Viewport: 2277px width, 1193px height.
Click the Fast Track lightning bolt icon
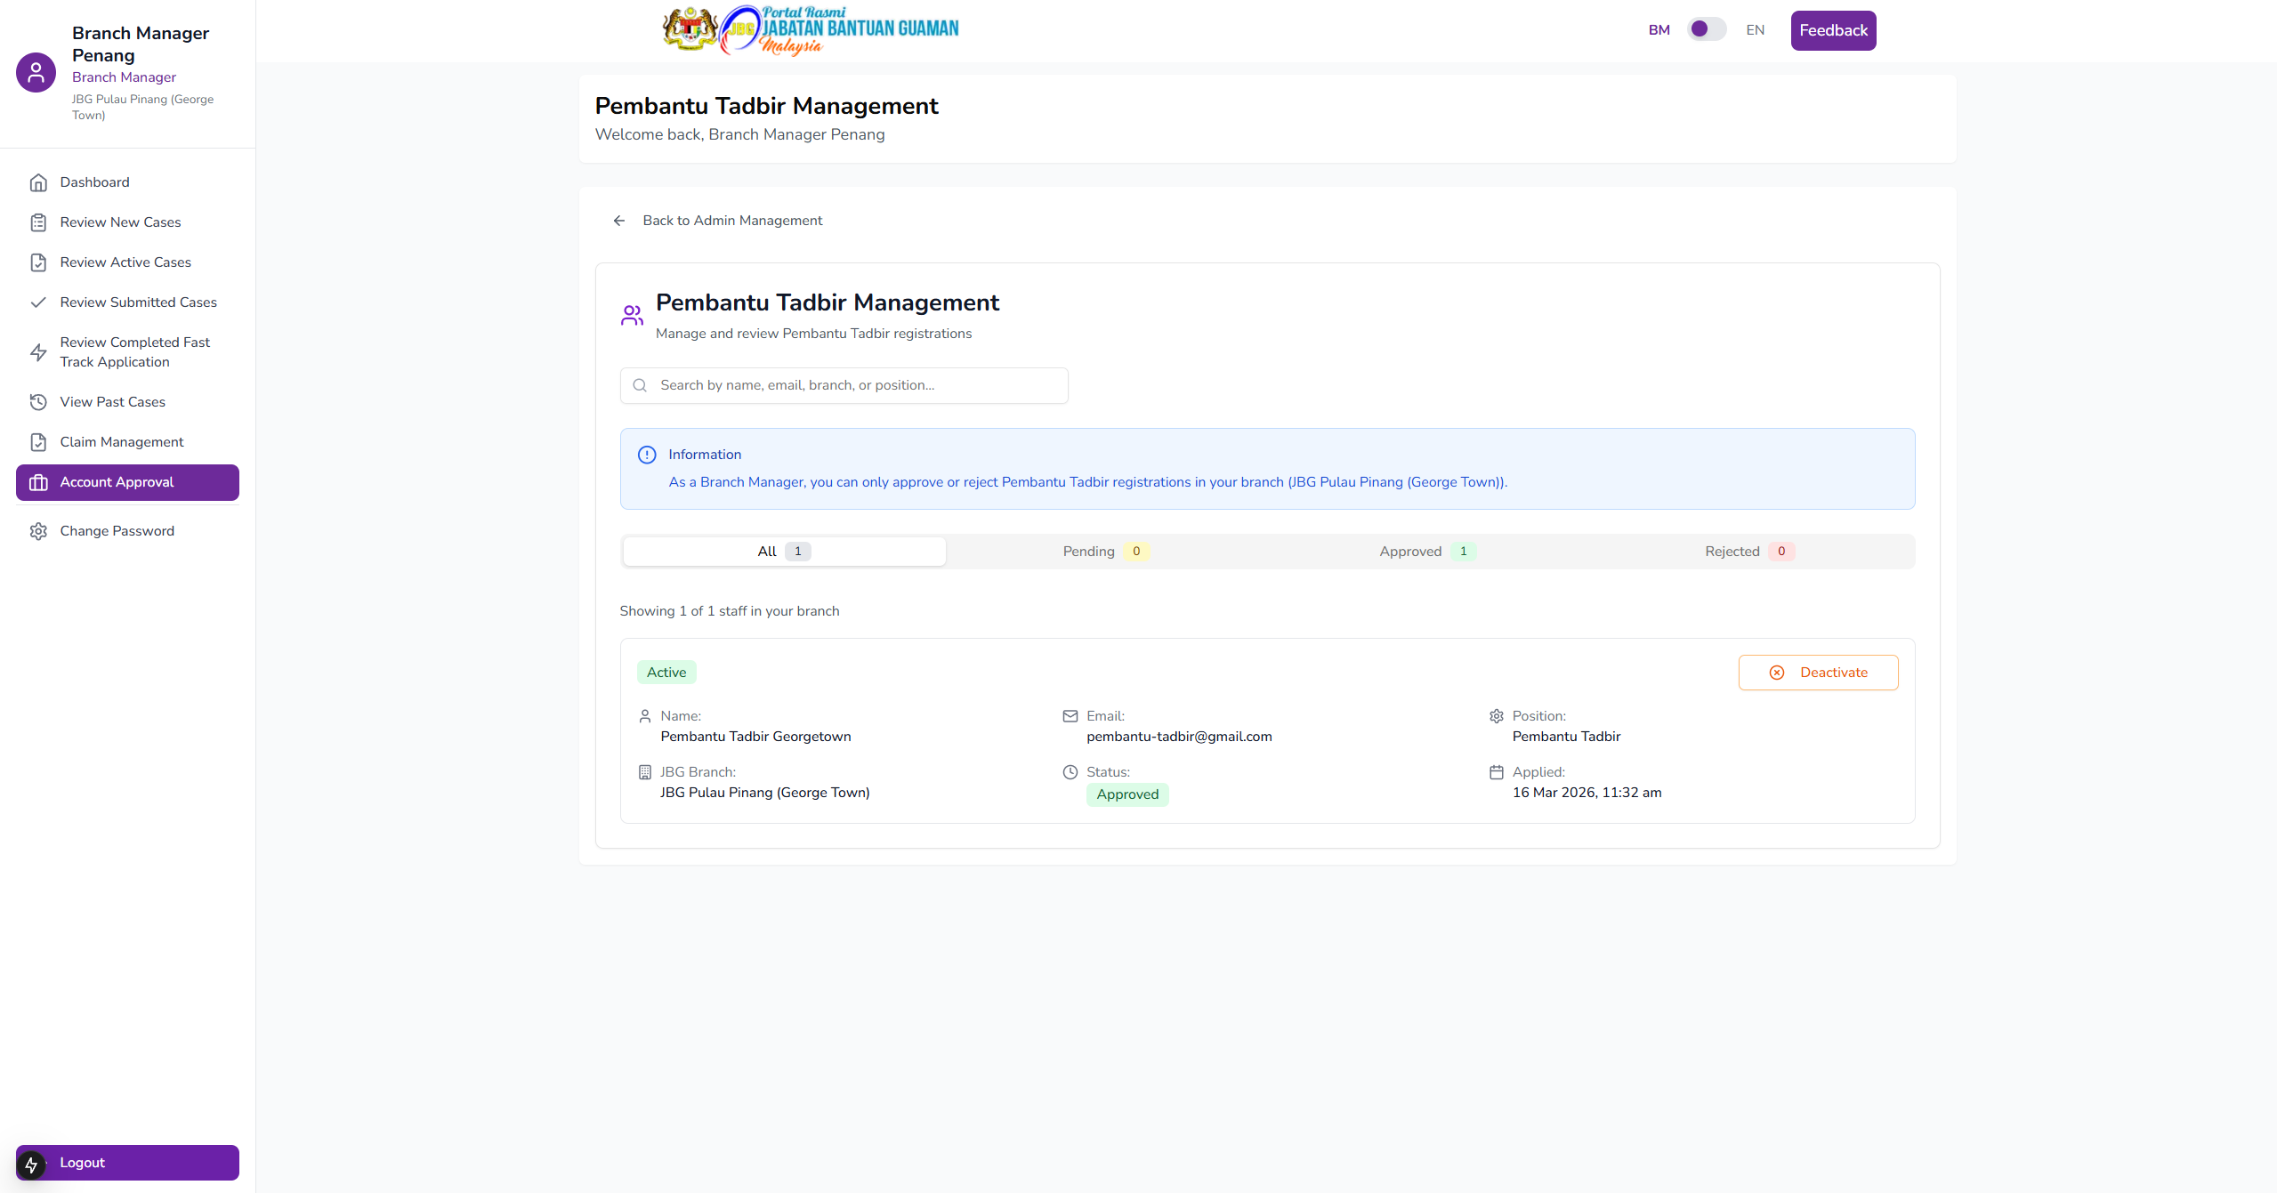pyautogui.click(x=38, y=352)
